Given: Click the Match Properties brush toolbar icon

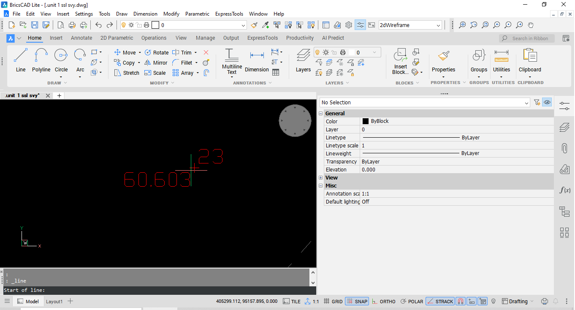Looking at the screenshot, I should pyautogui.click(x=254, y=25).
